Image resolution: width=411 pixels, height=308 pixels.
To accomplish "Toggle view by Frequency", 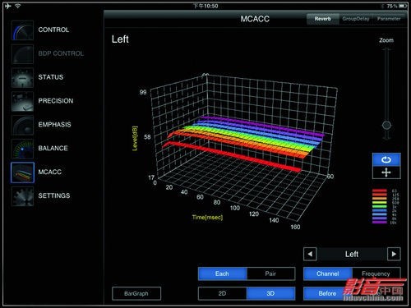I will (376, 274).
